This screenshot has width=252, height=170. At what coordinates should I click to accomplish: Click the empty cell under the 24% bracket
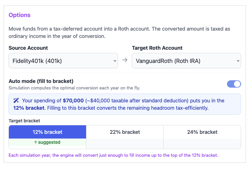202,144
